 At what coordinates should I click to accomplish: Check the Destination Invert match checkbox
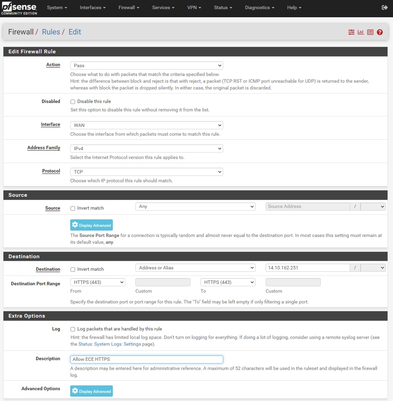point(73,270)
